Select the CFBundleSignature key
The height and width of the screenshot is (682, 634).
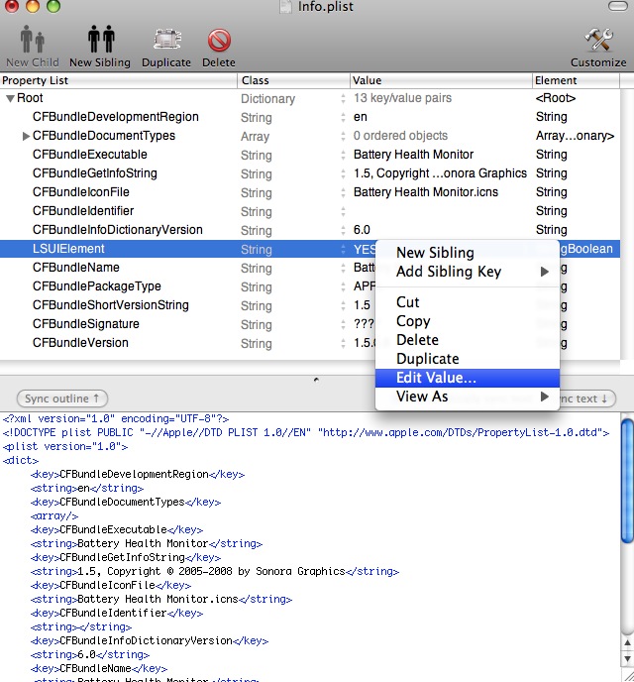coord(85,324)
